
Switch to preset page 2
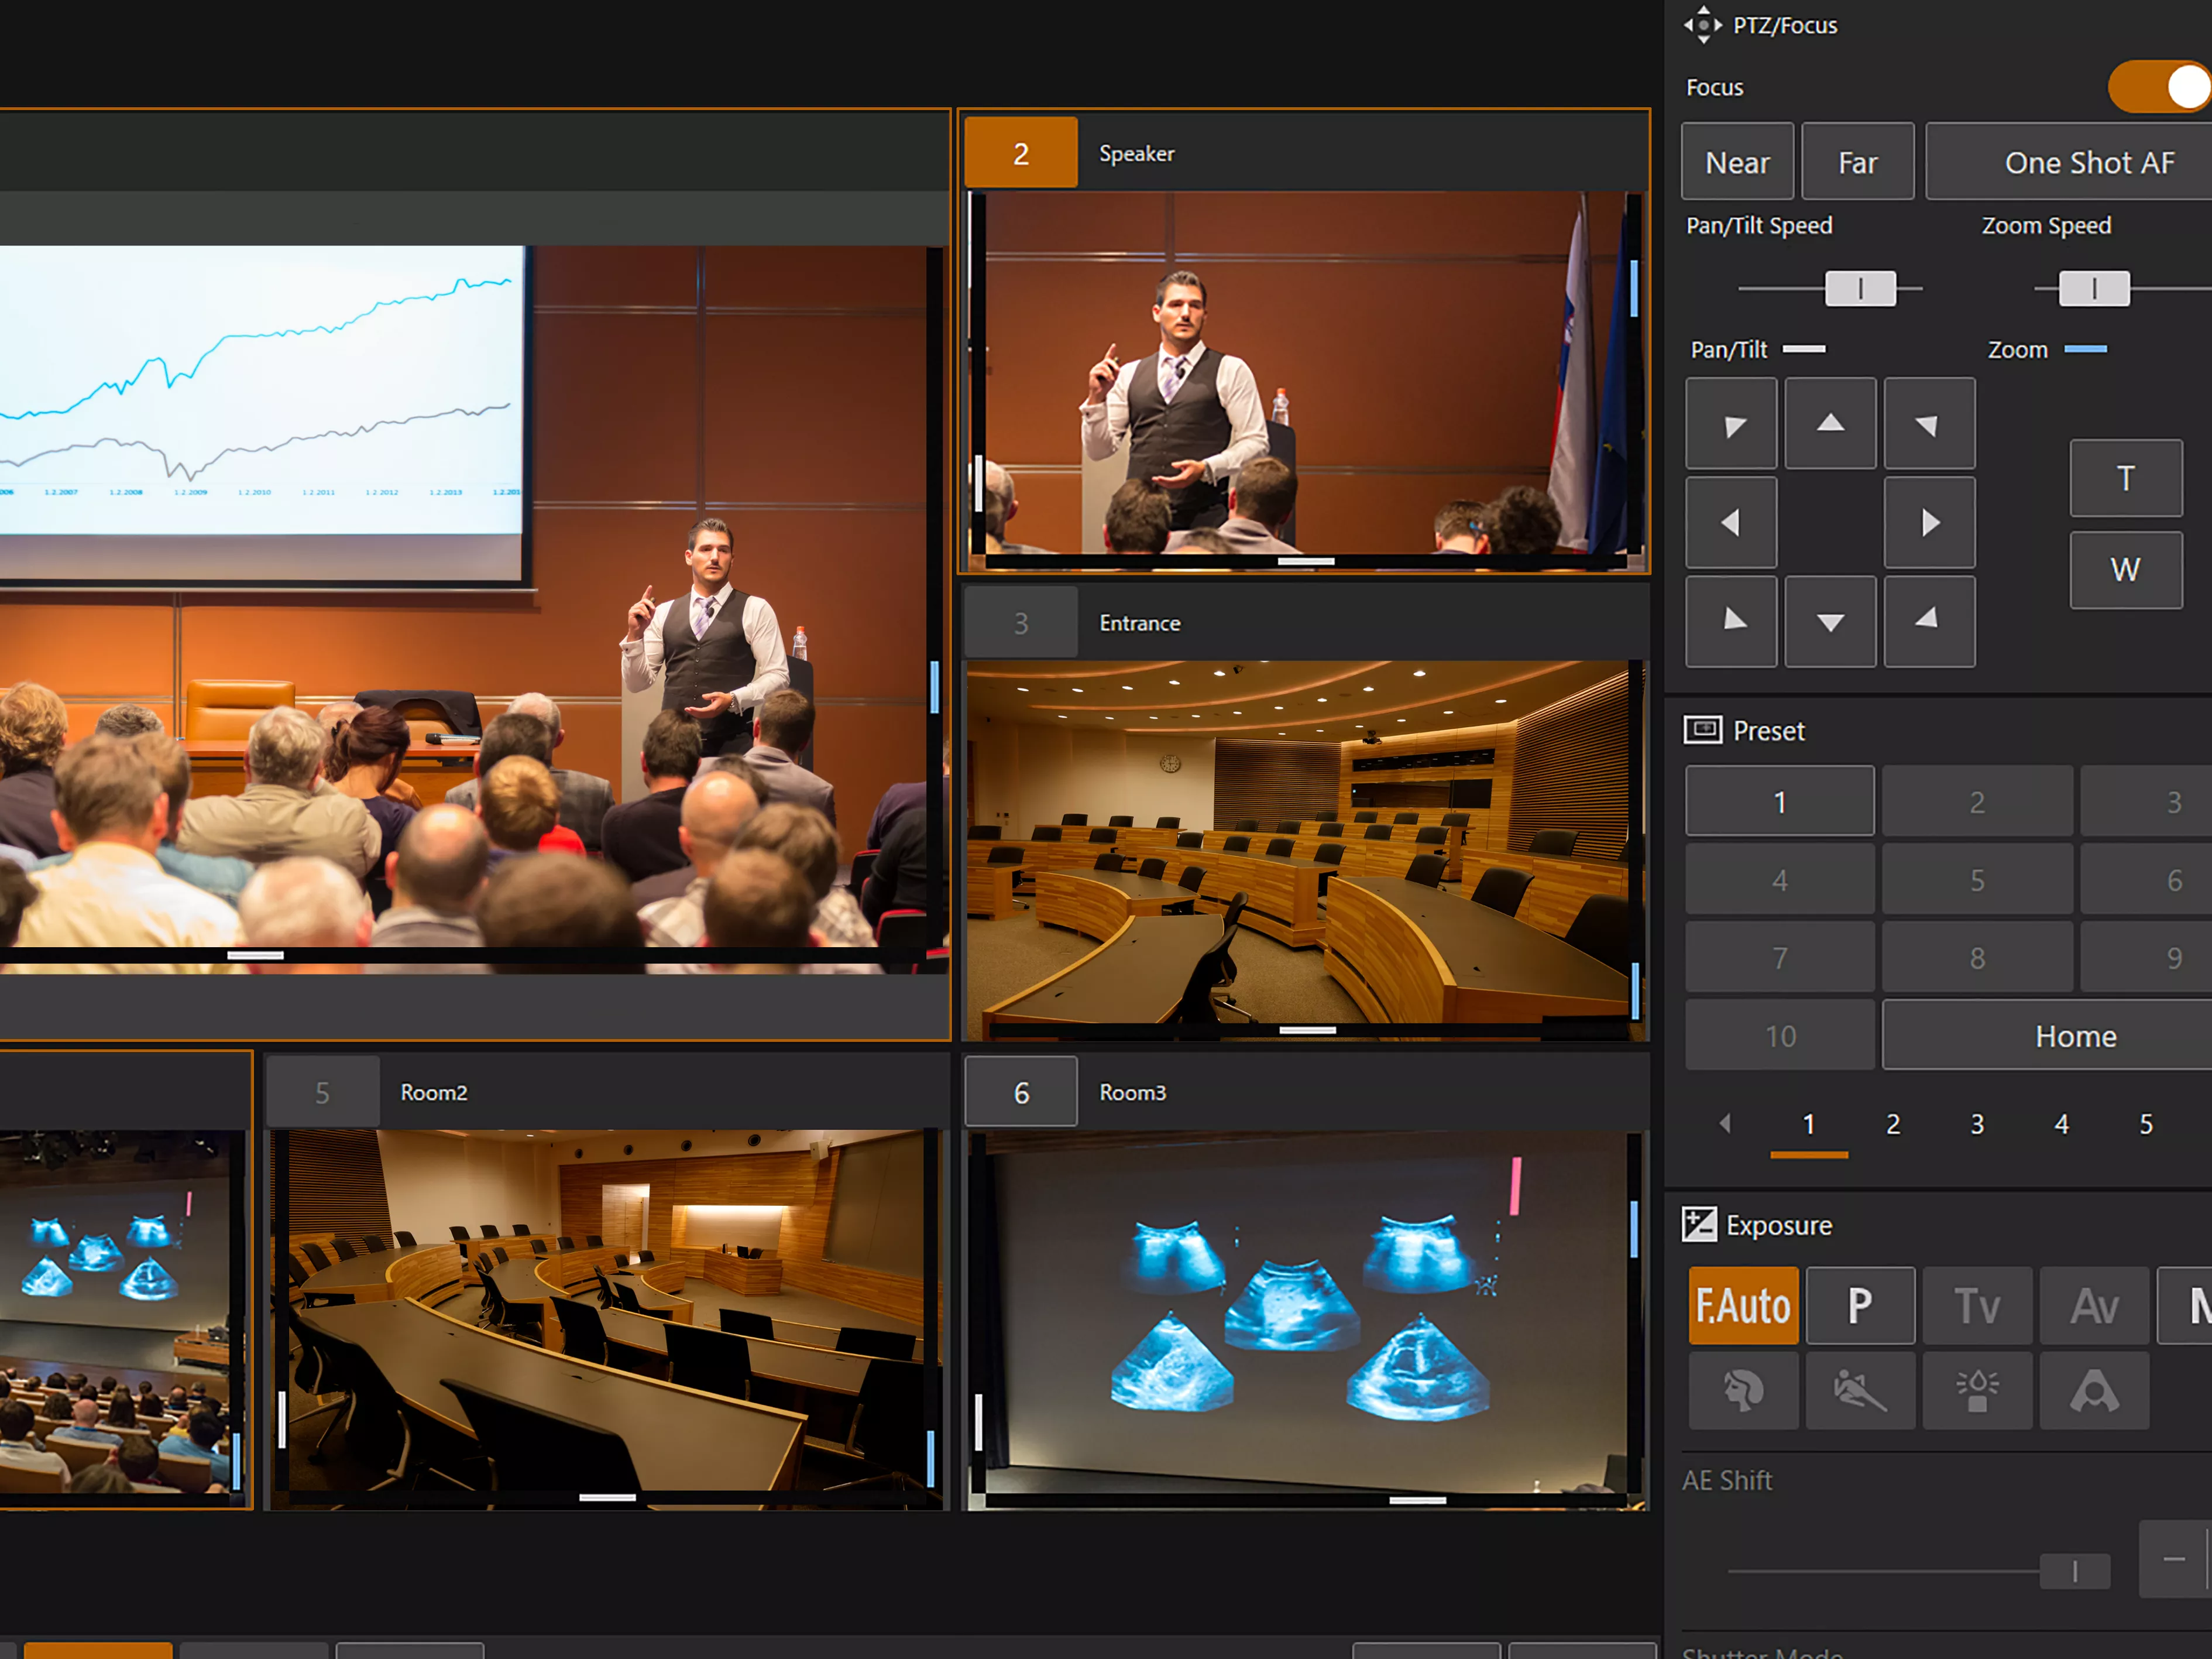click(x=1893, y=1125)
